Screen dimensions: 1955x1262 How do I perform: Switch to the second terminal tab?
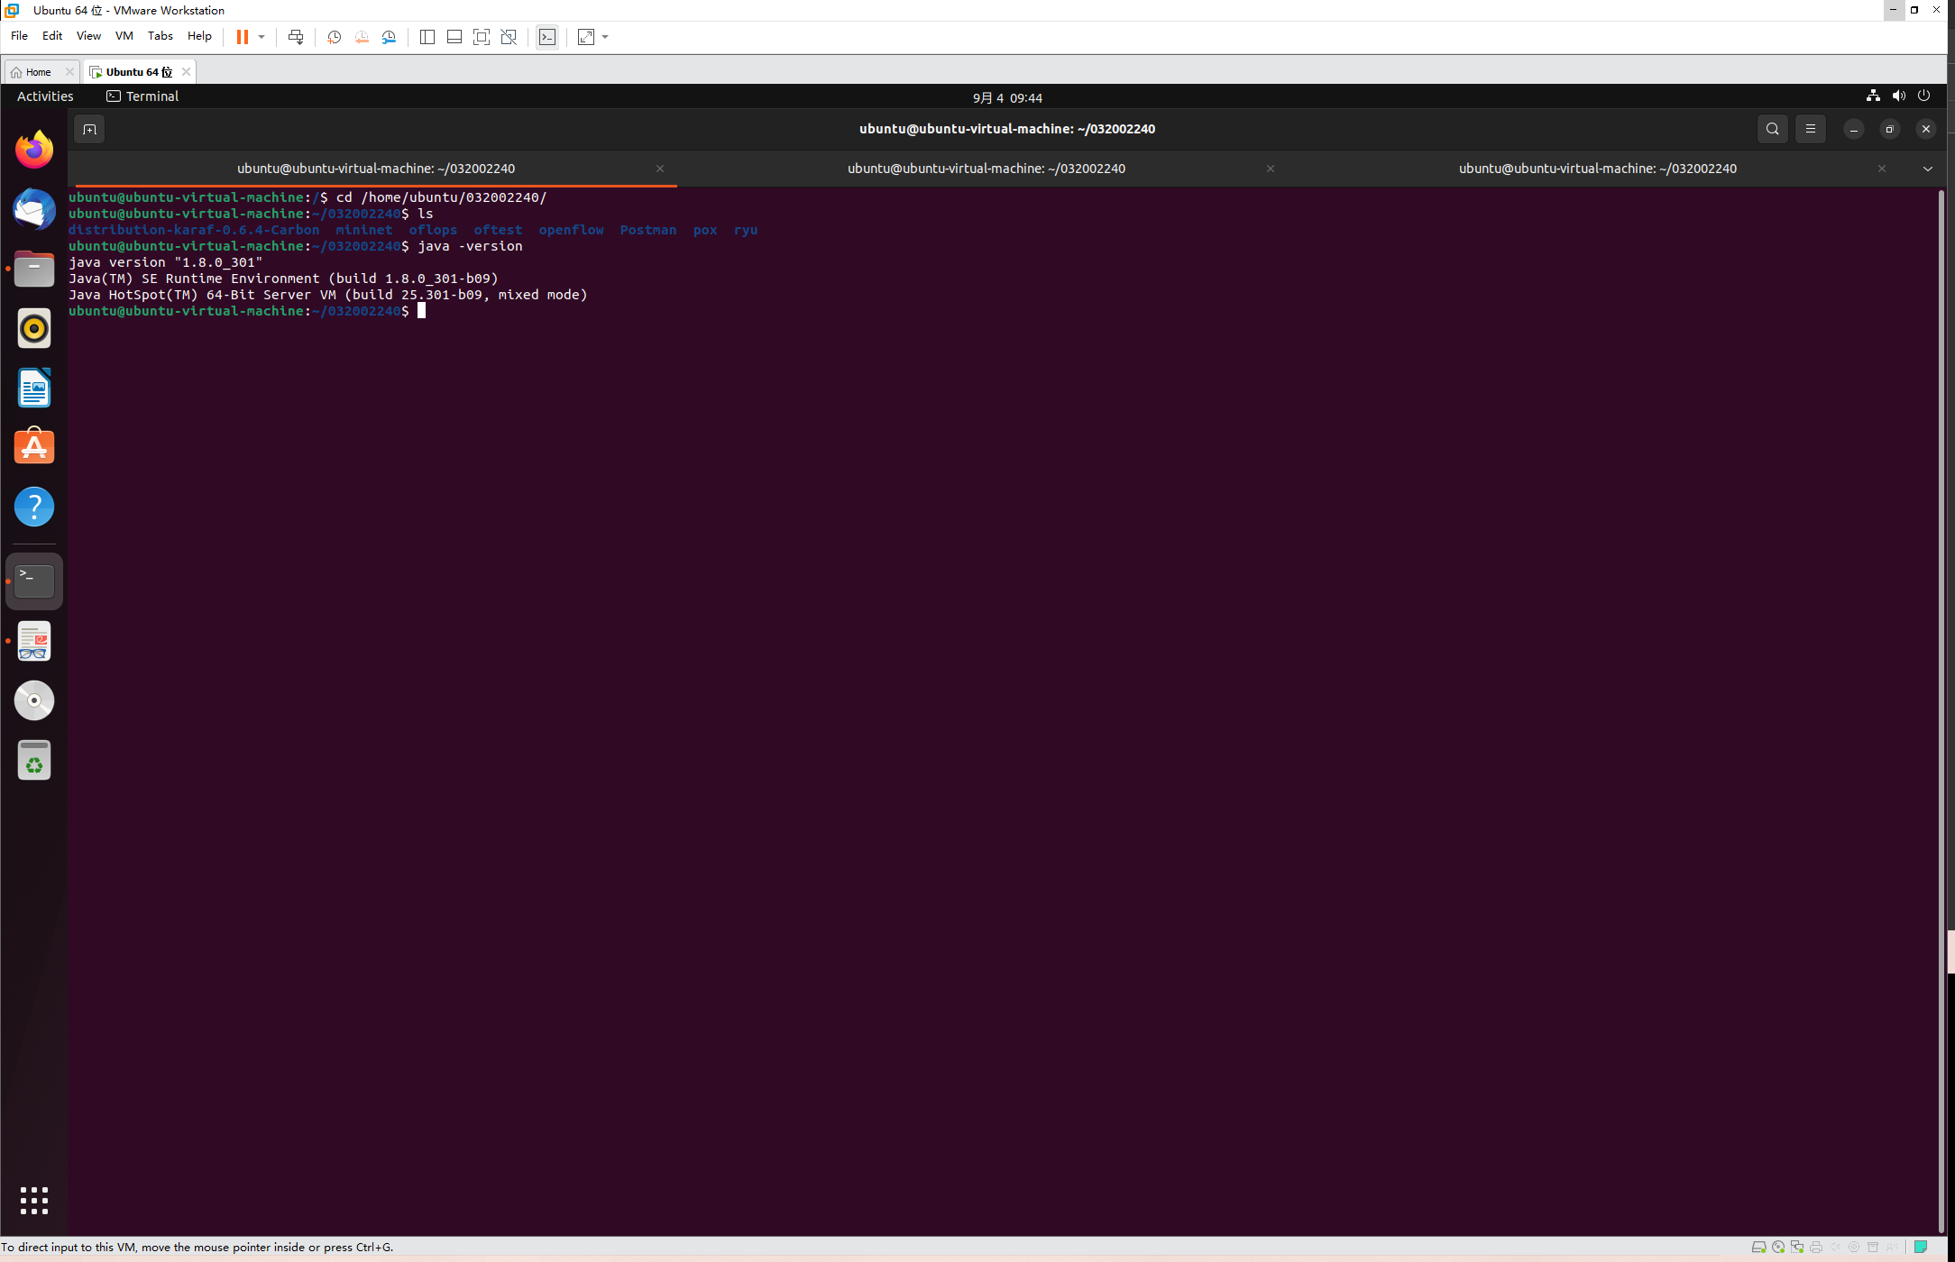[x=986, y=169]
